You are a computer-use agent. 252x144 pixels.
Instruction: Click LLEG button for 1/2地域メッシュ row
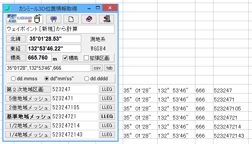(107, 126)
